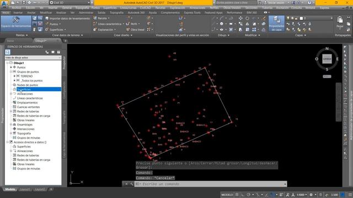Open Propiedades de capa layer manager
The height and width of the screenshot is (198, 353).
[x=276, y=23]
